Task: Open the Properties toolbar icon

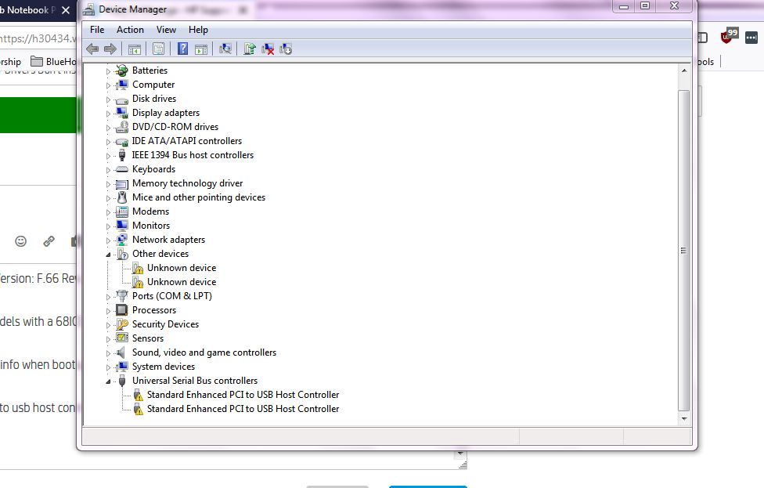Action: 158,49
